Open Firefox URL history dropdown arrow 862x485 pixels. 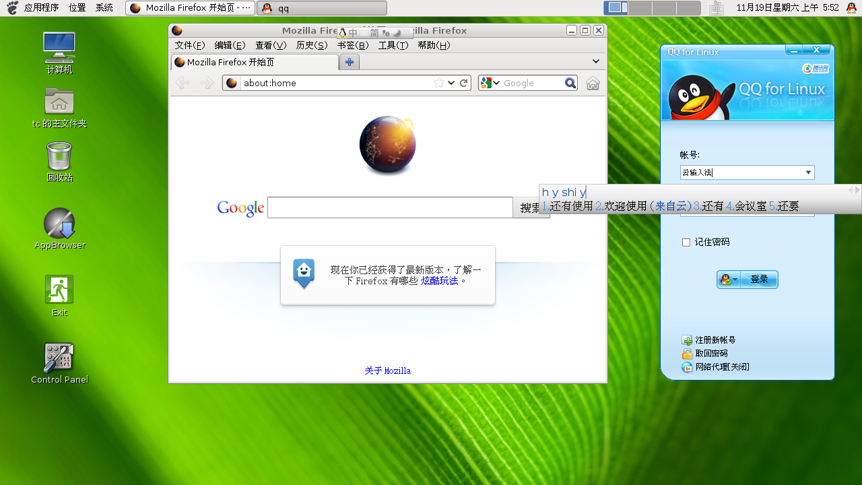(x=451, y=83)
